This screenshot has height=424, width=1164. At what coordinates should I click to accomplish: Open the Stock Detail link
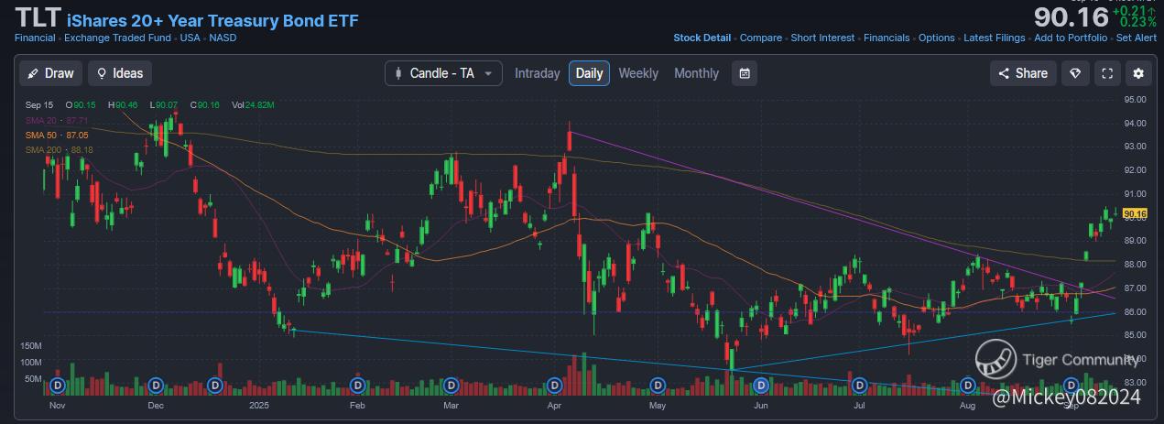[702, 38]
